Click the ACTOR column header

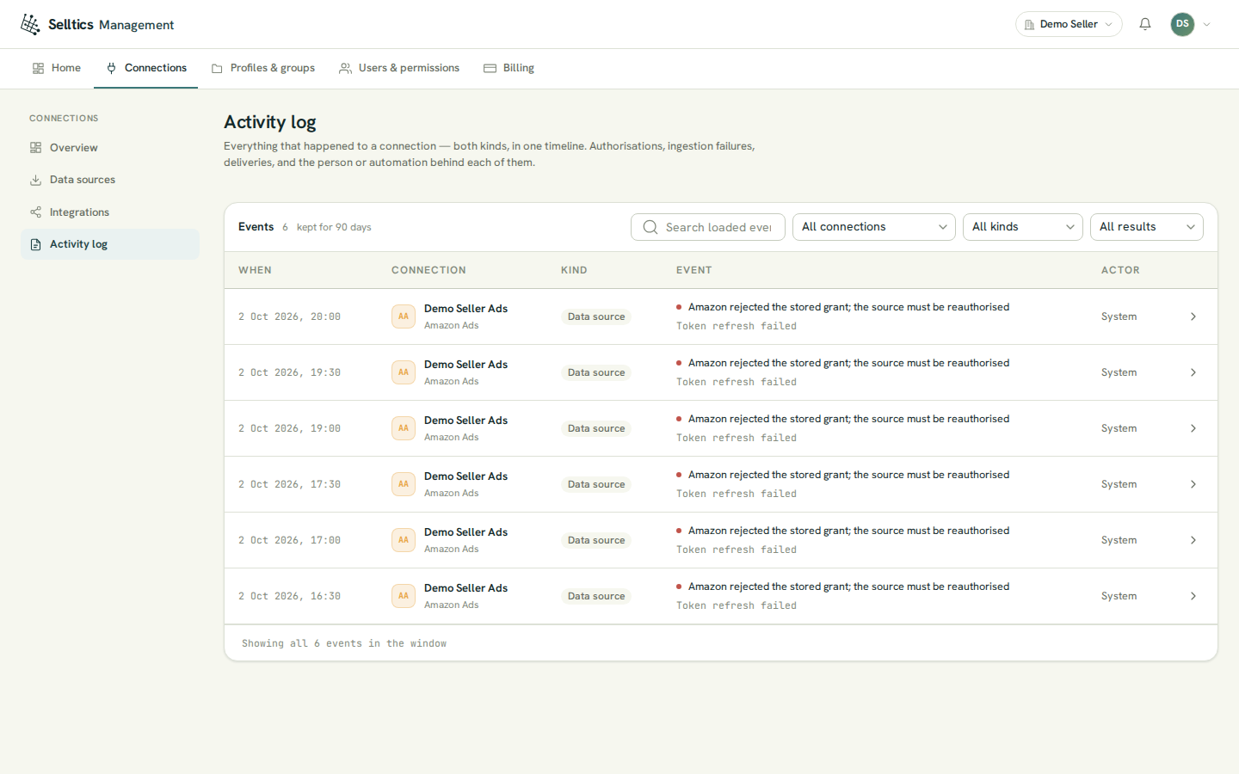[x=1120, y=270]
